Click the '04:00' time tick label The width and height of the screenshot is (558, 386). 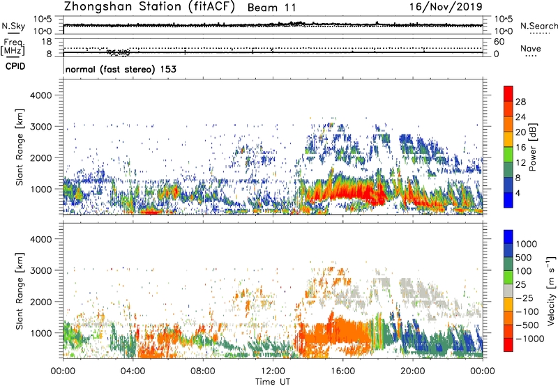pos(133,371)
